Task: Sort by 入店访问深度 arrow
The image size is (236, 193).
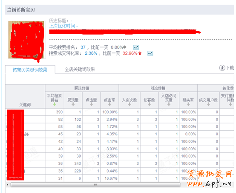Action: [169, 104]
